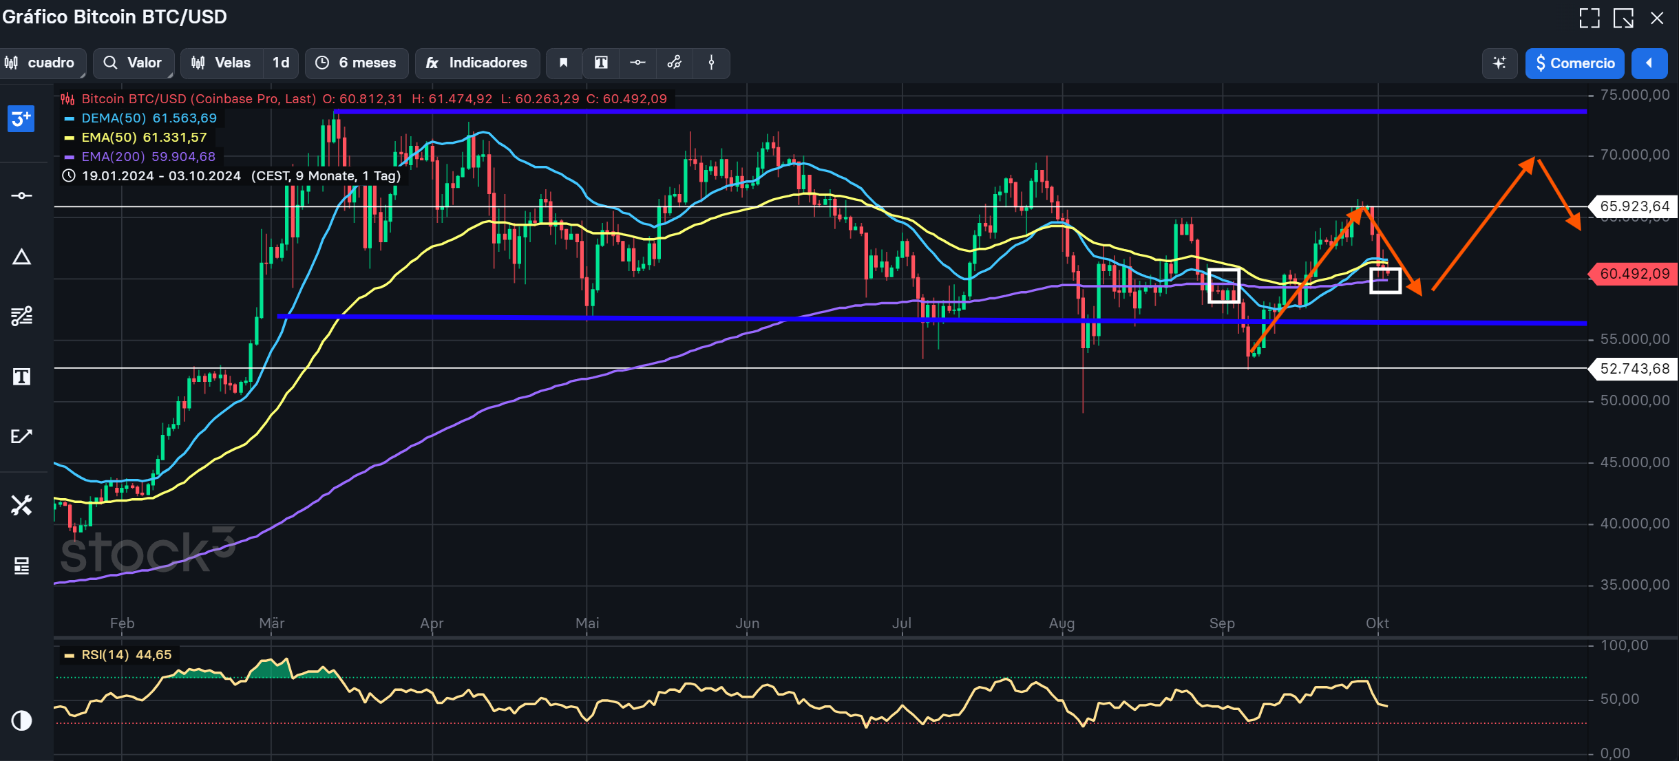Open the Fibonacci lines tool in sidebar
Screen dimensions: 1679x761
(x=21, y=316)
